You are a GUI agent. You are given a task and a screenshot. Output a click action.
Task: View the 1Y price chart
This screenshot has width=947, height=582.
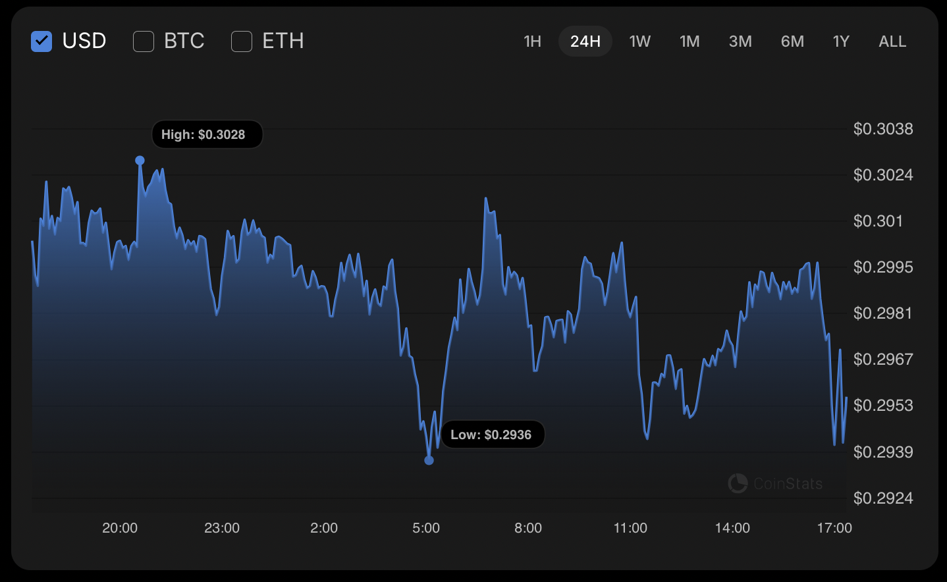click(841, 41)
